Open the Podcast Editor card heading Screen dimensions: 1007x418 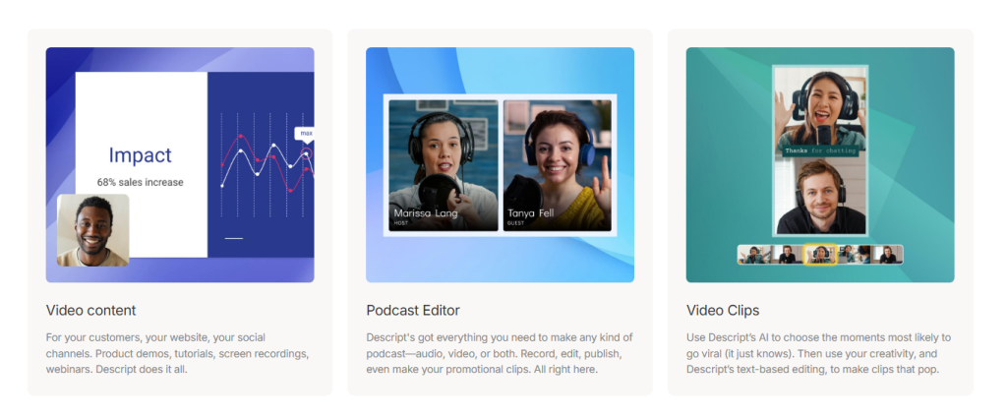413,311
